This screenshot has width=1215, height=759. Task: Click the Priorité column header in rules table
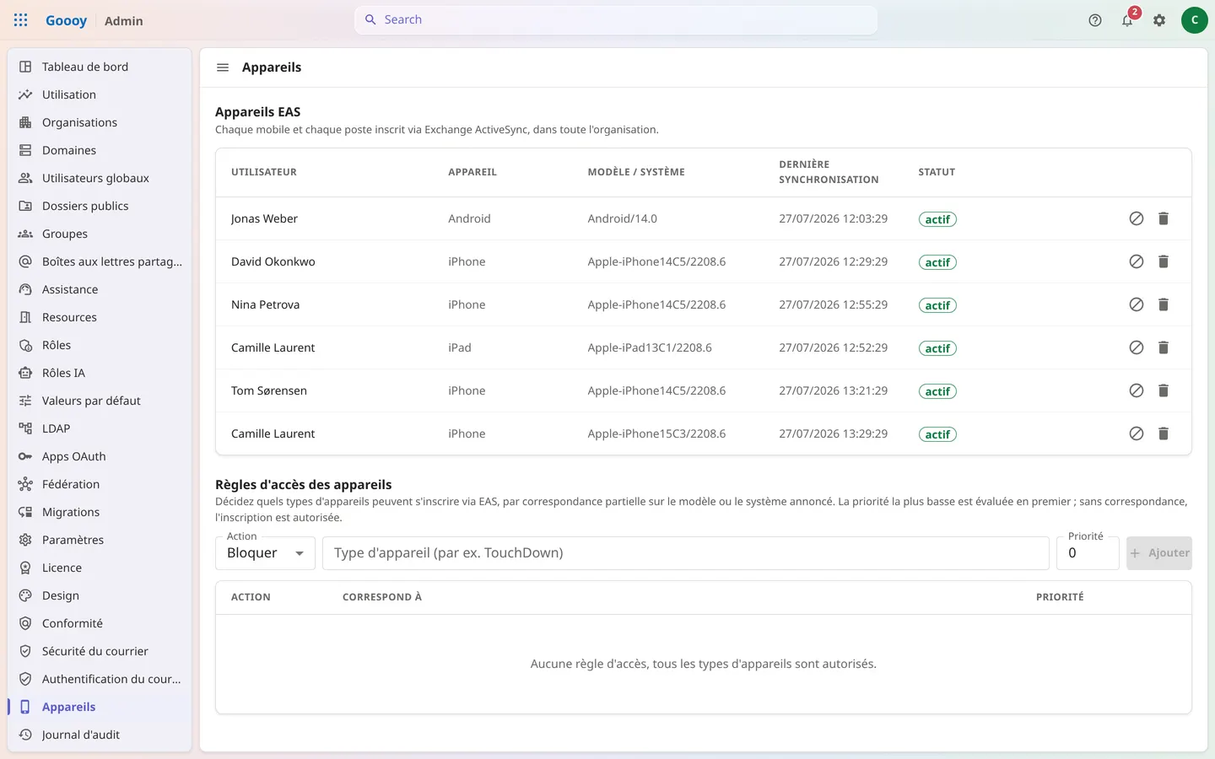[x=1060, y=597]
